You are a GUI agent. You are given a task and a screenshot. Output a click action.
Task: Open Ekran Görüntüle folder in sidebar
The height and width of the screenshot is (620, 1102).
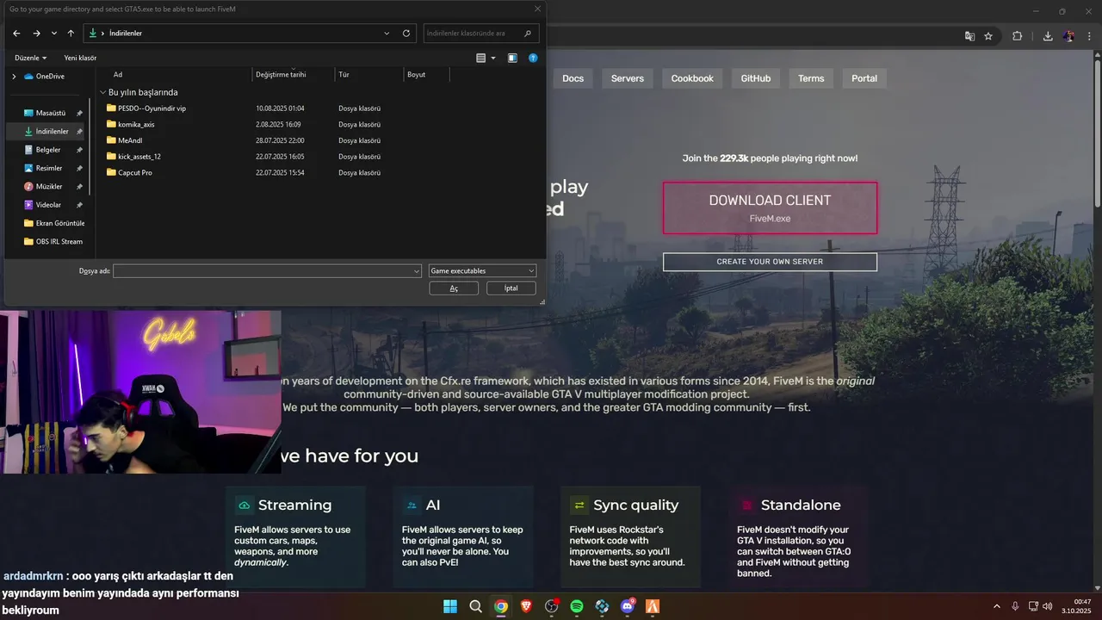coord(54,223)
